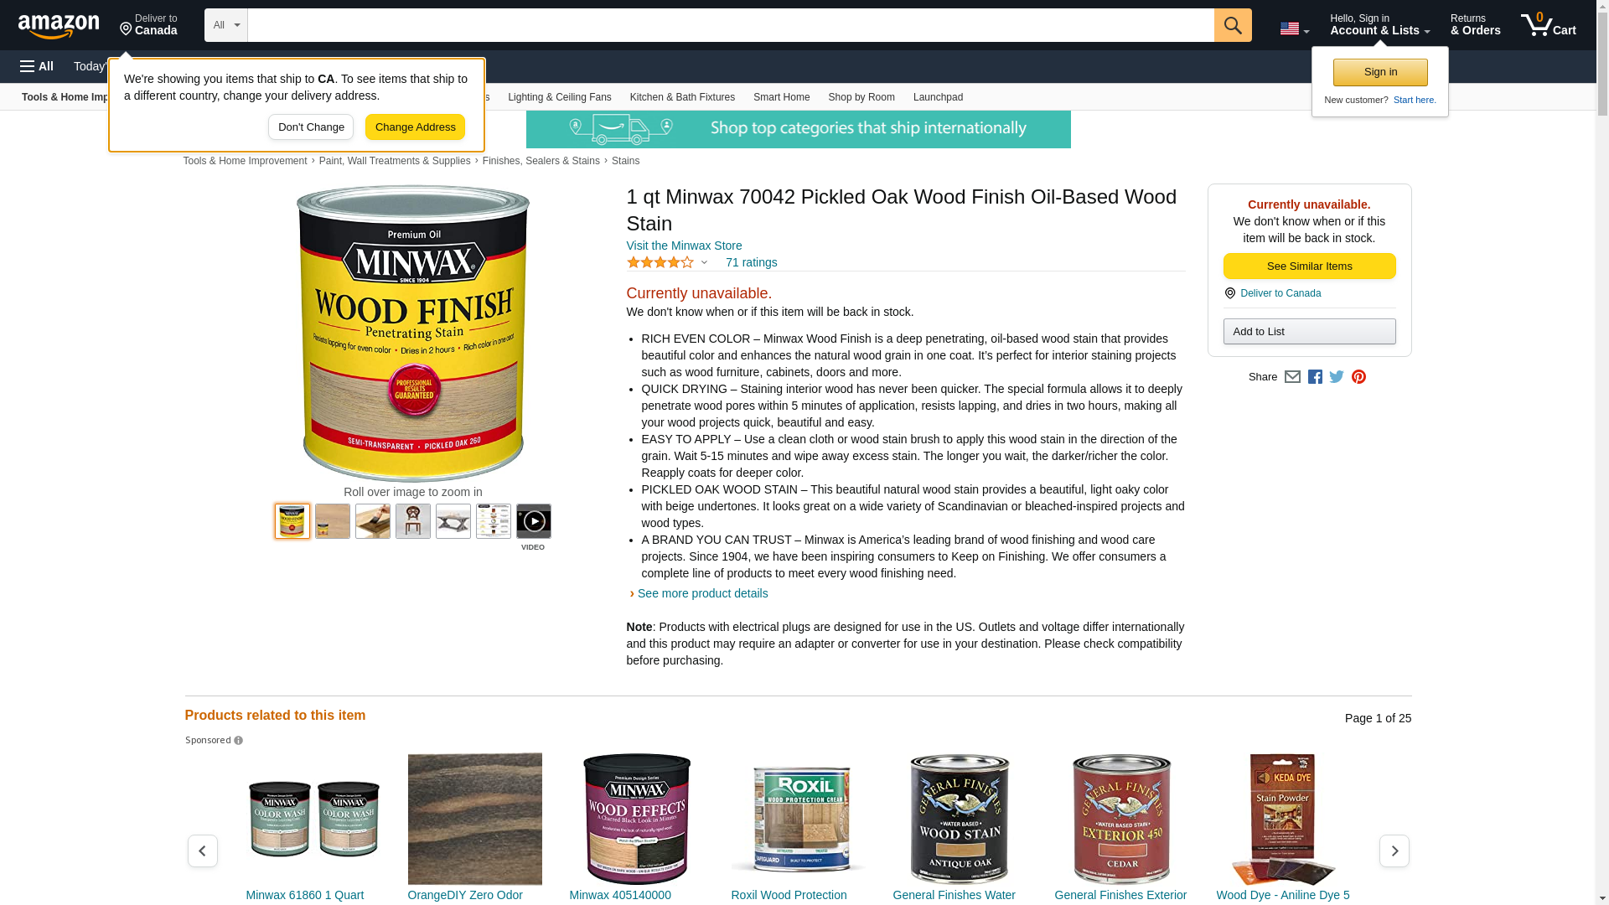The width and height of the screenshot is (1609, 905).
Task: Open the cart icon
Action: click(1549, 25)
